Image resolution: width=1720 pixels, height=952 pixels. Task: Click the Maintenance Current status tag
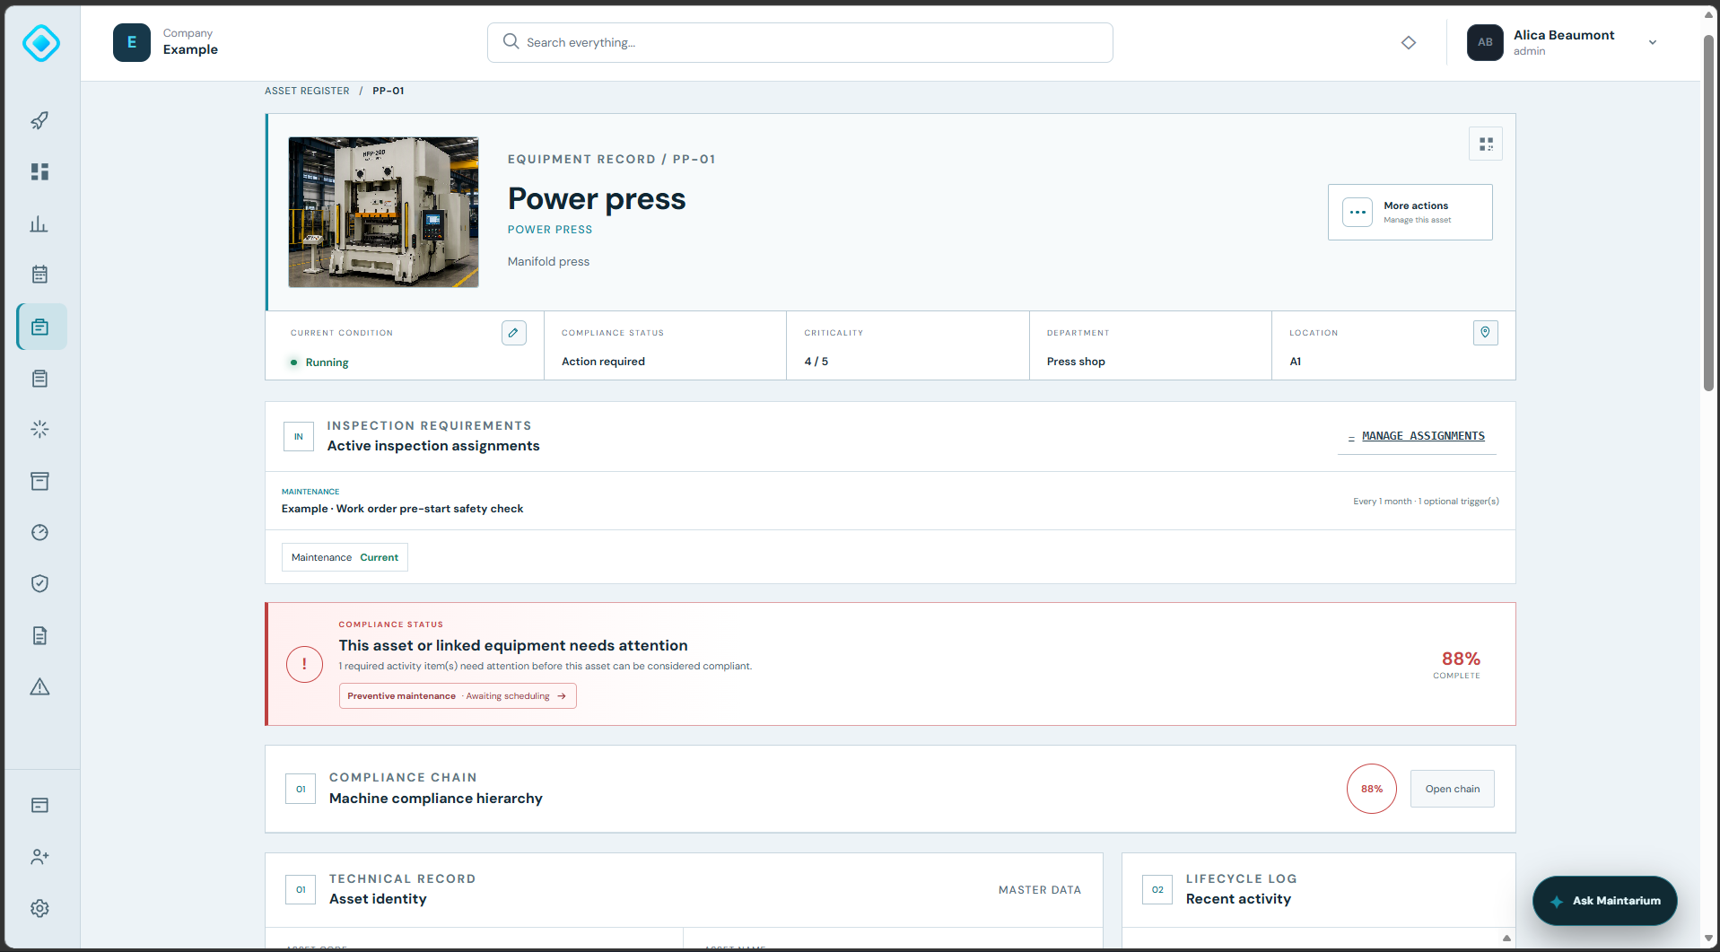(345, 557)
